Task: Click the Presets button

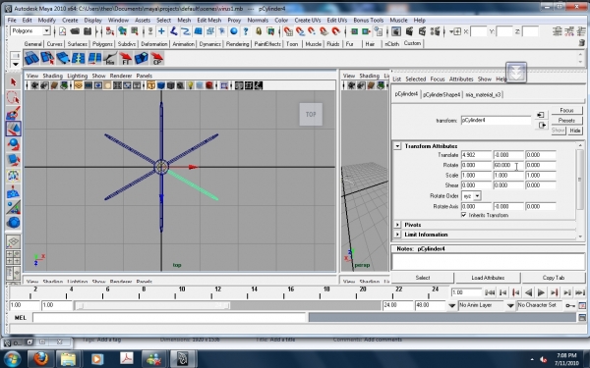Action: pos(566,121)
